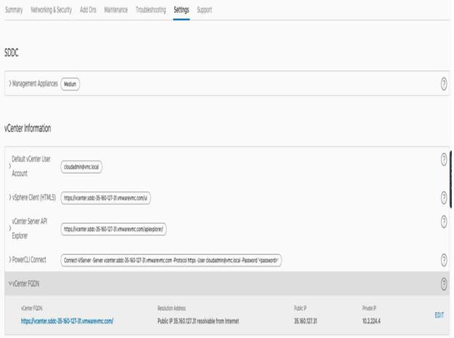Open the Troubleshooting tab
The image size is (454, 338).
151,10
